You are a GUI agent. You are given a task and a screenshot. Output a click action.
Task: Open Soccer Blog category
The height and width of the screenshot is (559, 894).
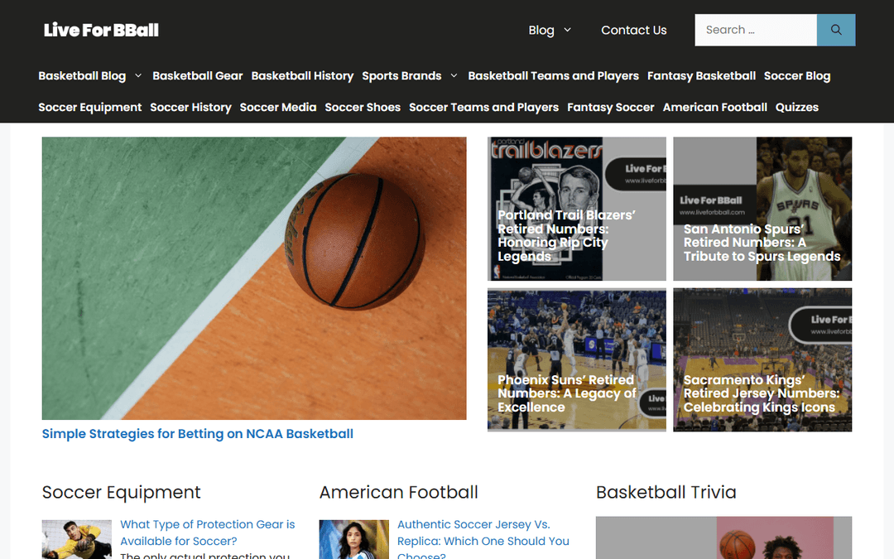tap(797, 76)
